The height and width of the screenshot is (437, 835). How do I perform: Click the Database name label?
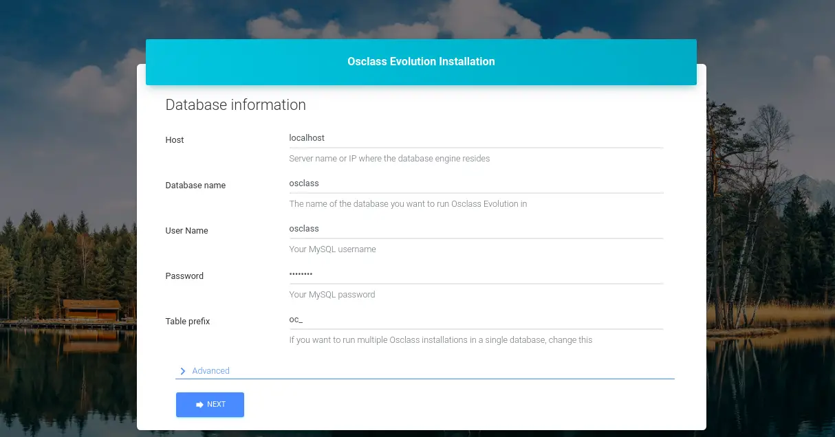(195, 186)
